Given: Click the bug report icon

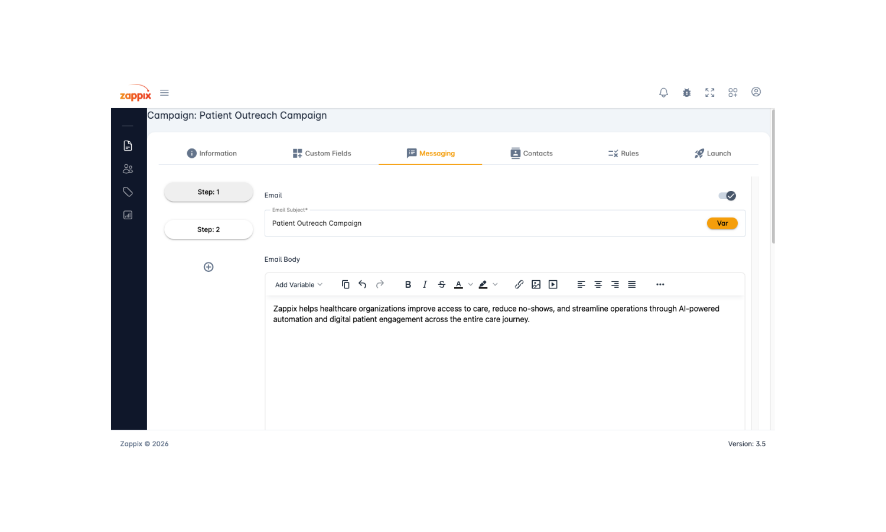Looking at the screenshot, I should [x=686, y=93].
